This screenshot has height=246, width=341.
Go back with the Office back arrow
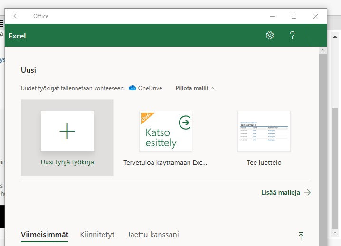point(16,16)
